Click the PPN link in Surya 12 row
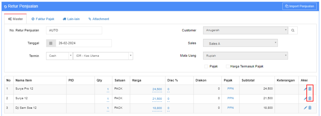This screenshot has width=321, height=116. [x=230, y=98]
